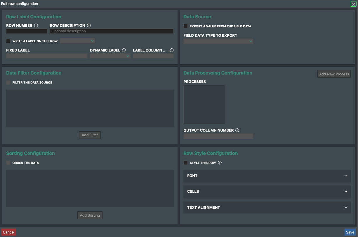
Task: Click the info icon next to Row Number
Action: (x=36, y=25)
